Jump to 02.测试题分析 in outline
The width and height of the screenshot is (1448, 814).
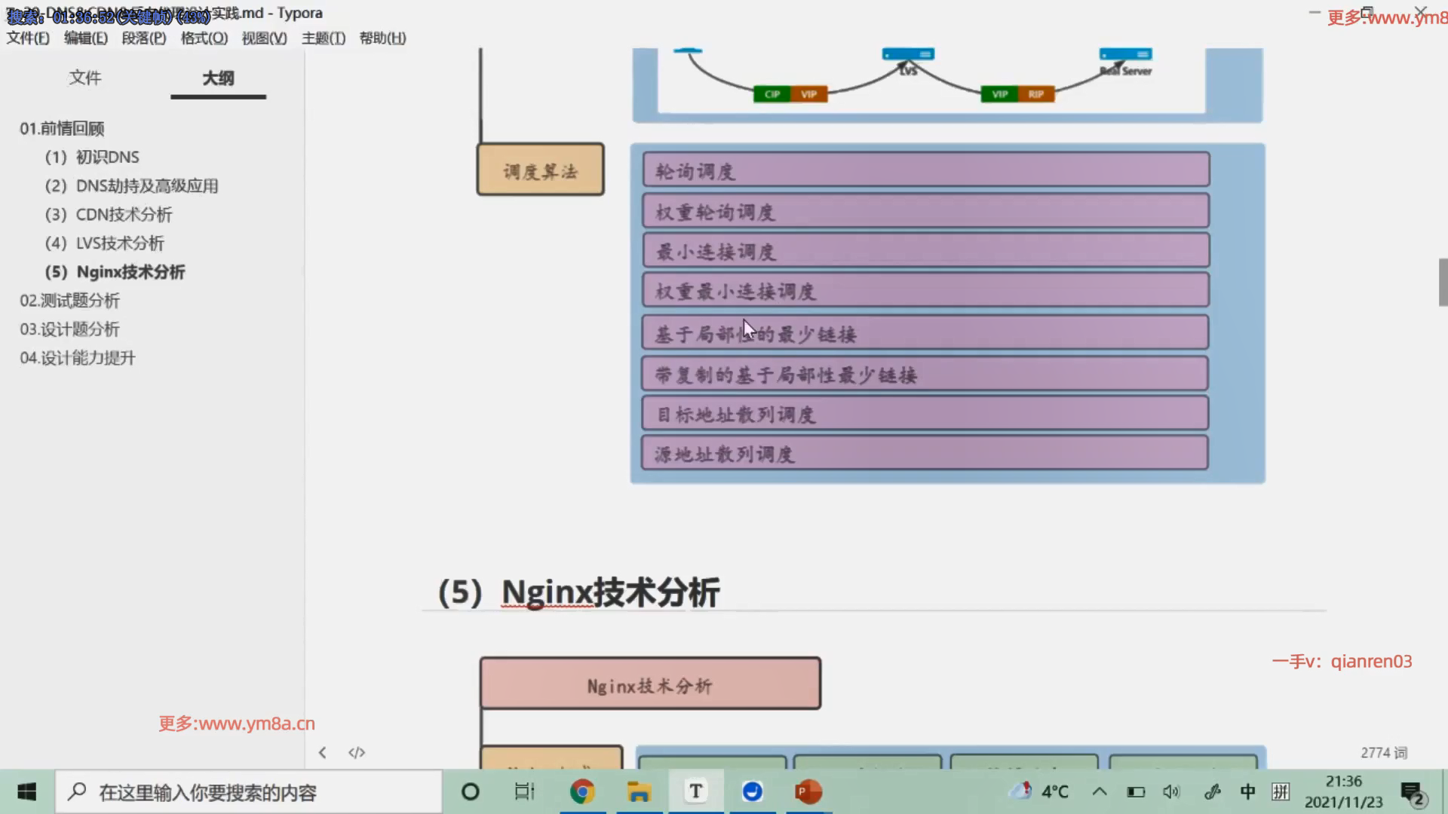(69, 301)
